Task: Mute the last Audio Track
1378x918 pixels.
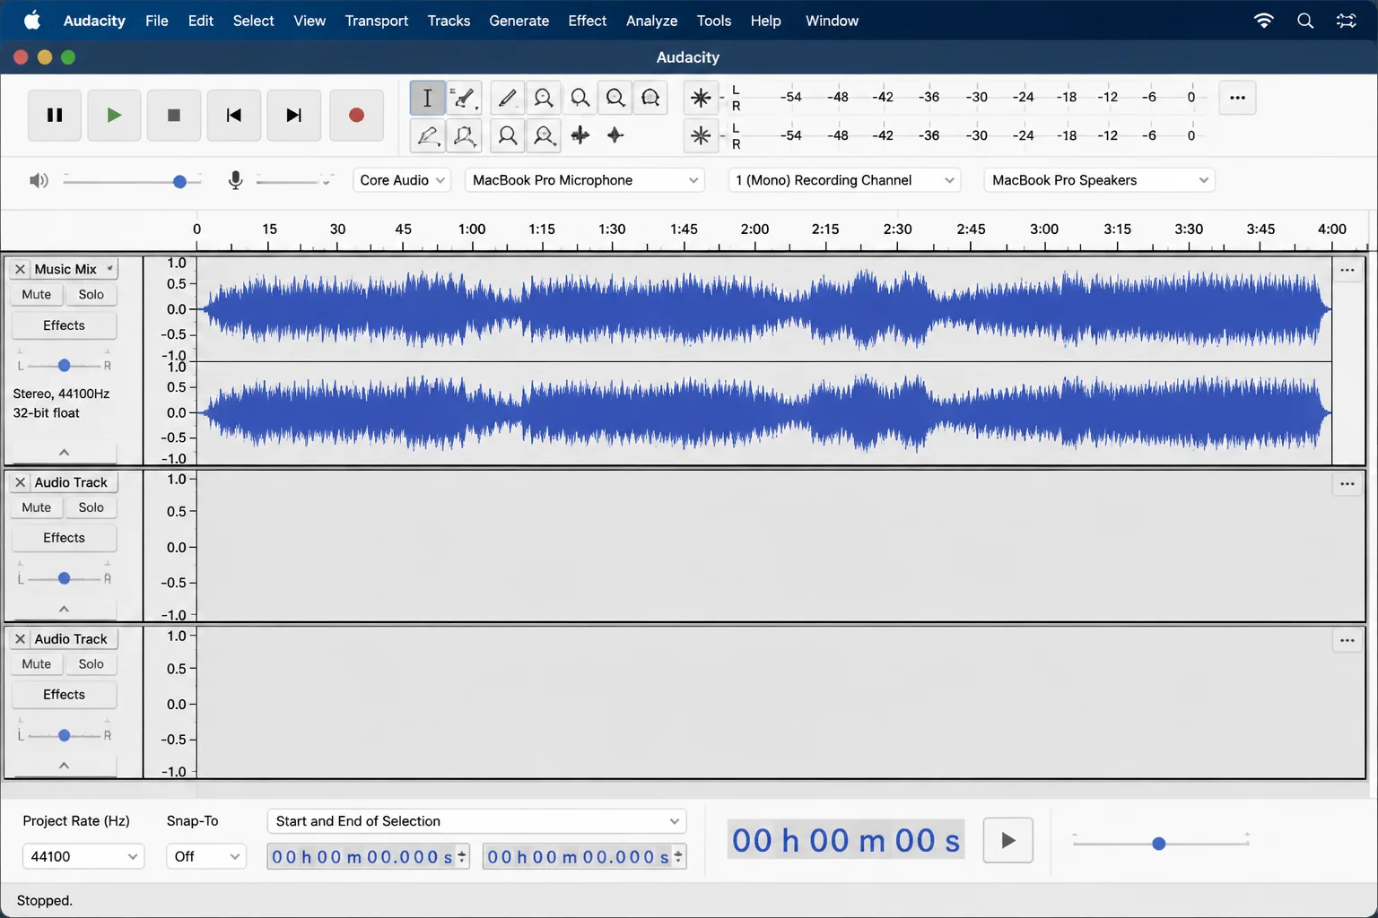Action: pos(37,664)
